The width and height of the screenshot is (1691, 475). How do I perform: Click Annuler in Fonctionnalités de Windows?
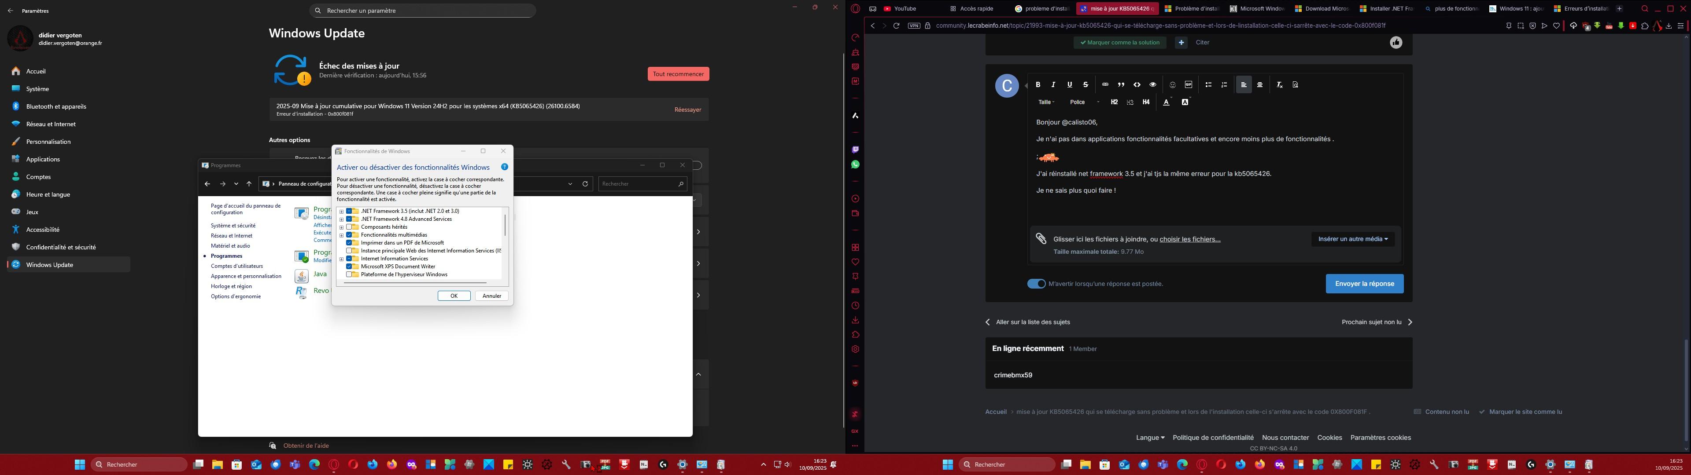(492, 296)
